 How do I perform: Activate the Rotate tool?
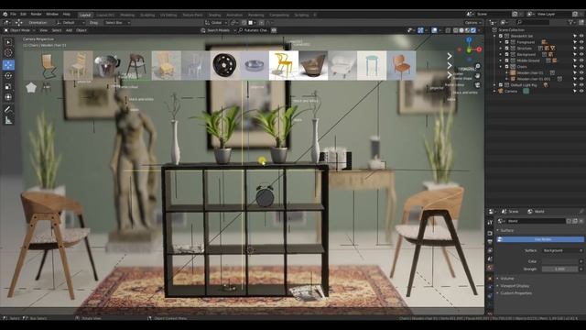pyautogui.click(x=8, y=75)
